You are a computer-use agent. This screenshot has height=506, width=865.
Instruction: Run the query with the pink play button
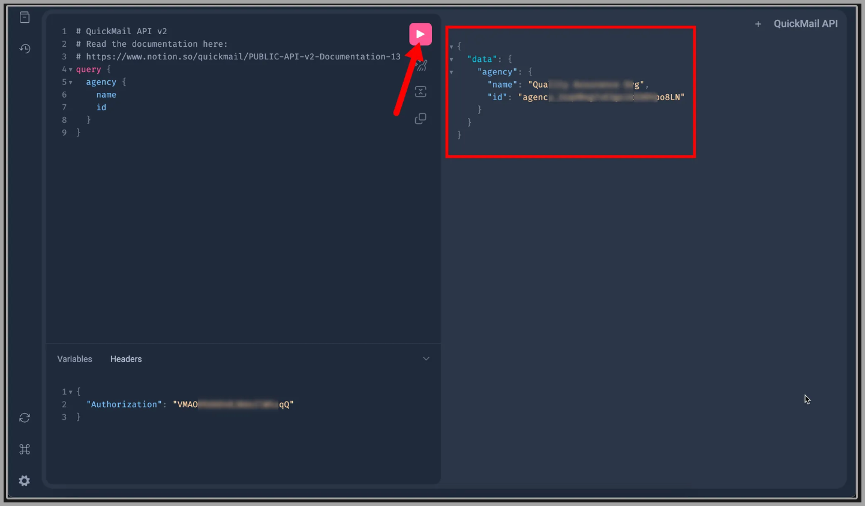point(421,34)
